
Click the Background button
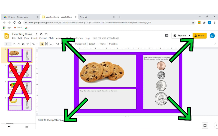(80, 44)
